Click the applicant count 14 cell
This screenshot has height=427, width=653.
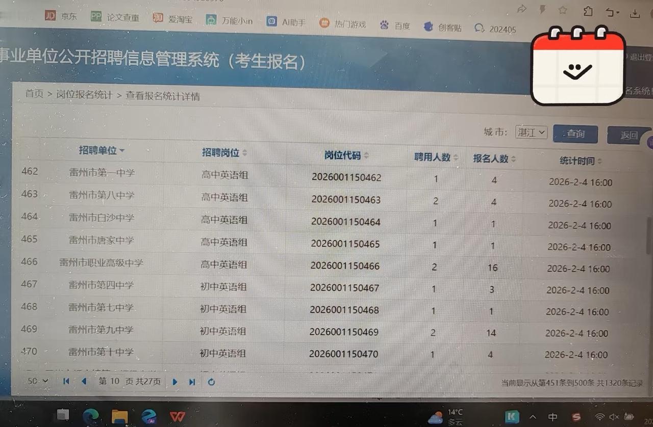coord(491,333)
